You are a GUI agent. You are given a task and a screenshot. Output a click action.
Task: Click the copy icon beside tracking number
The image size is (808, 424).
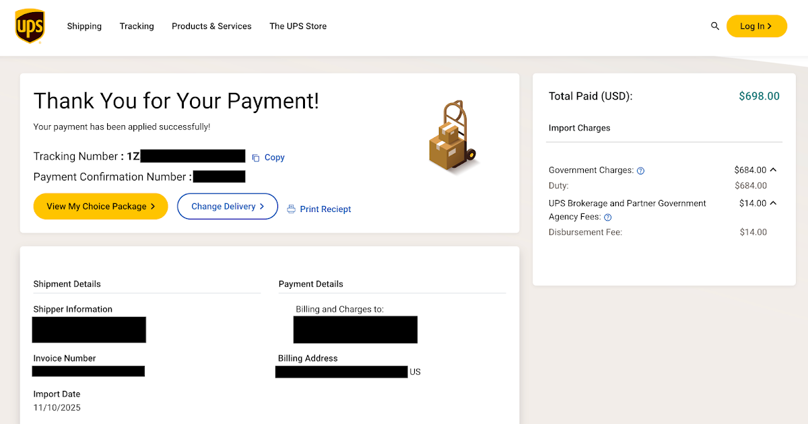coord(256,157)
